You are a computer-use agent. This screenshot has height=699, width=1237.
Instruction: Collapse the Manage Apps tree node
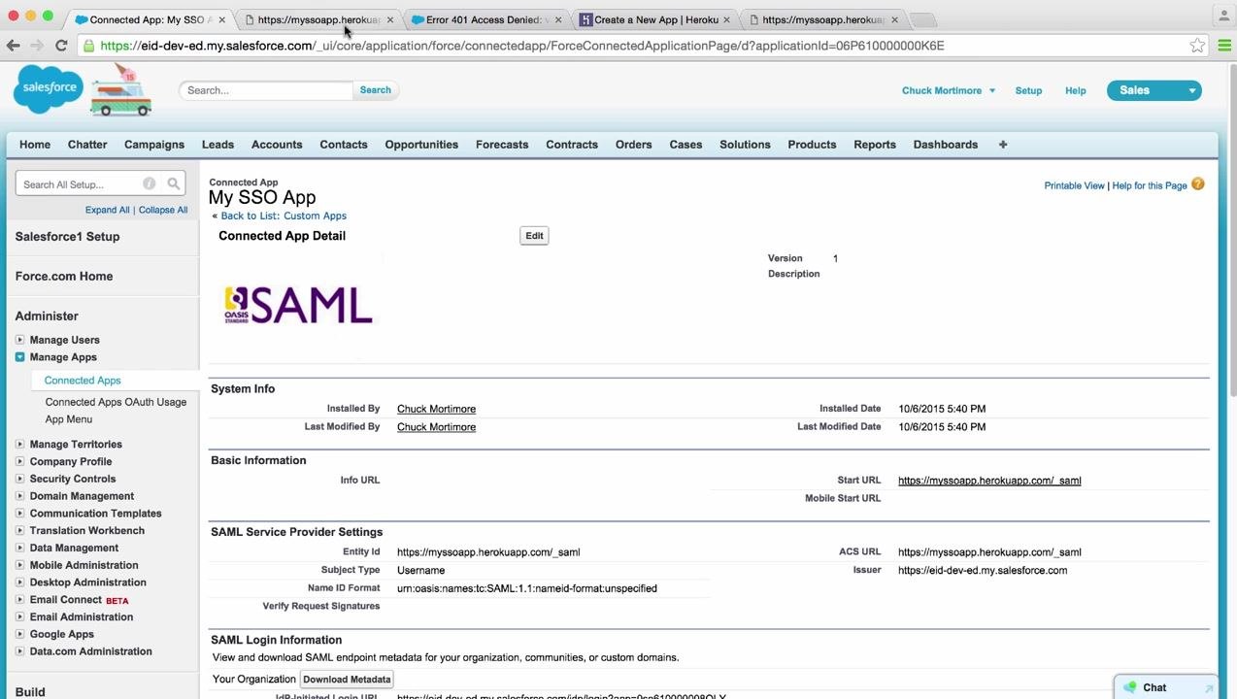point(19,357)
